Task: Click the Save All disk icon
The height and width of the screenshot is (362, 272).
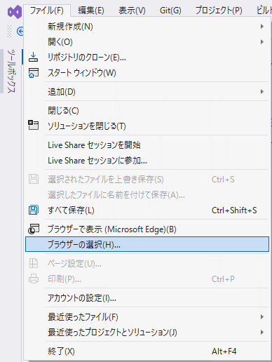Action: click(x=34, y=210)
